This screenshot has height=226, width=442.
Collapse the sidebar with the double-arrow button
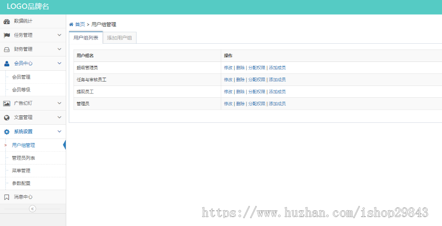[x=32, y=209]
